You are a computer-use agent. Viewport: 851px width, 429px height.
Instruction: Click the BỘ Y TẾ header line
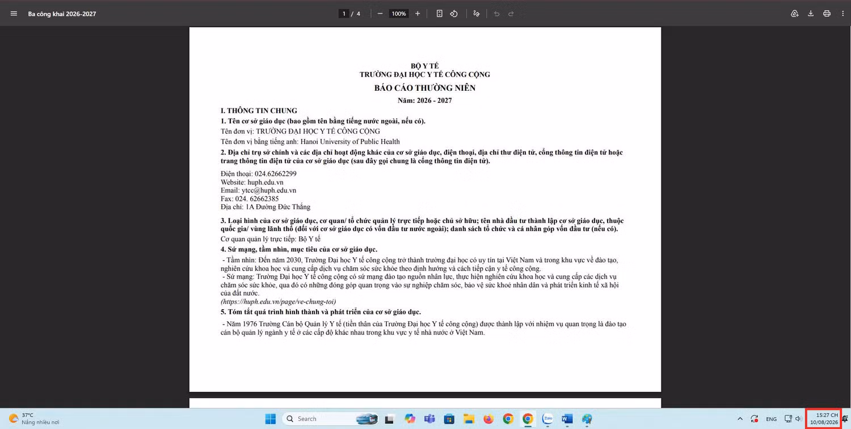click(425, 66)
